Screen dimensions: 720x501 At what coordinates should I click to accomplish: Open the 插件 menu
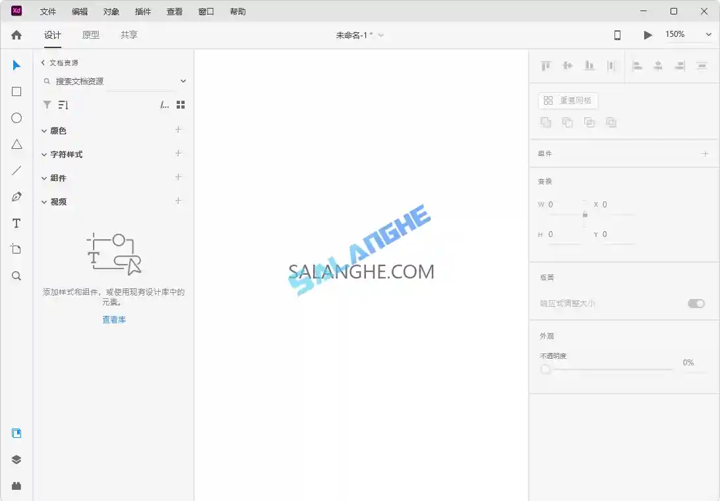(x=143, y=11)
